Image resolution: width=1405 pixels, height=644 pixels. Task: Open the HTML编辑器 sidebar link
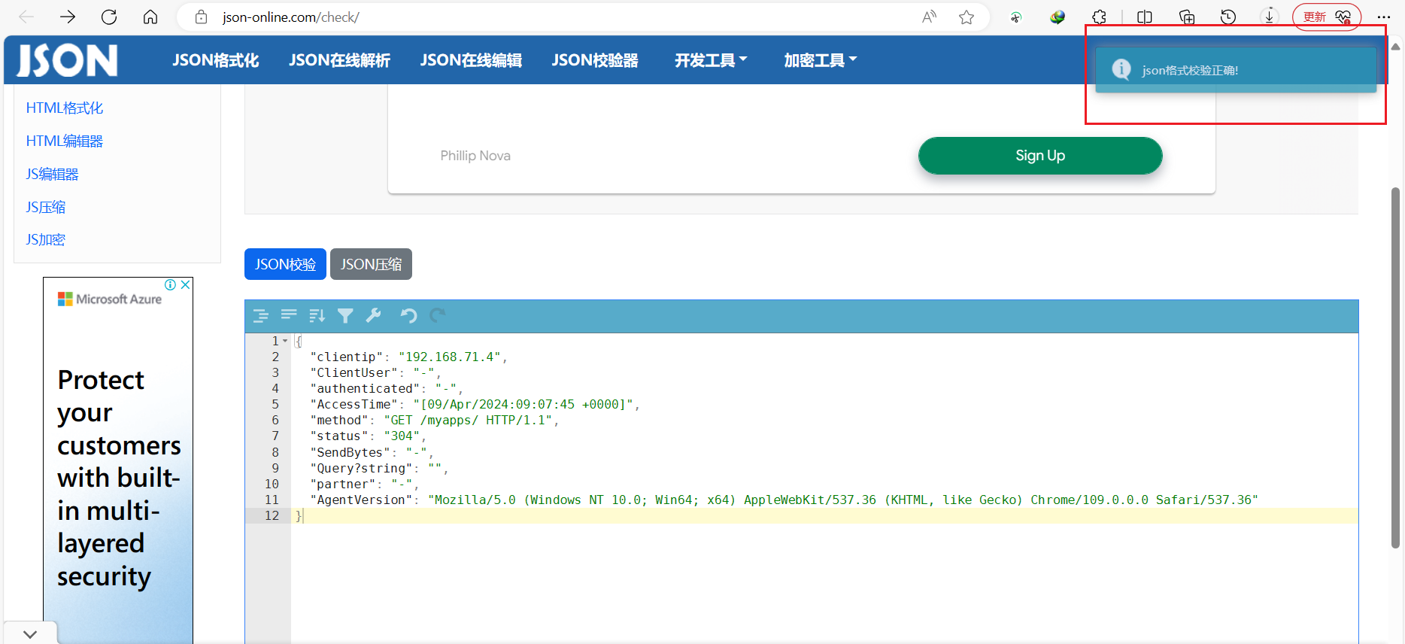pos(65,141)
